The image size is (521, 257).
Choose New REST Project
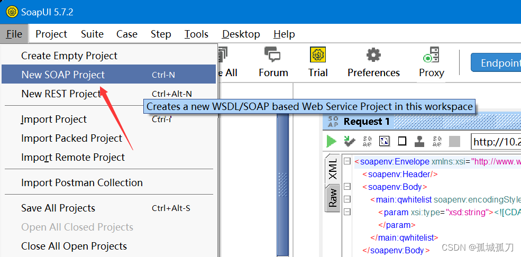point(108,94)
